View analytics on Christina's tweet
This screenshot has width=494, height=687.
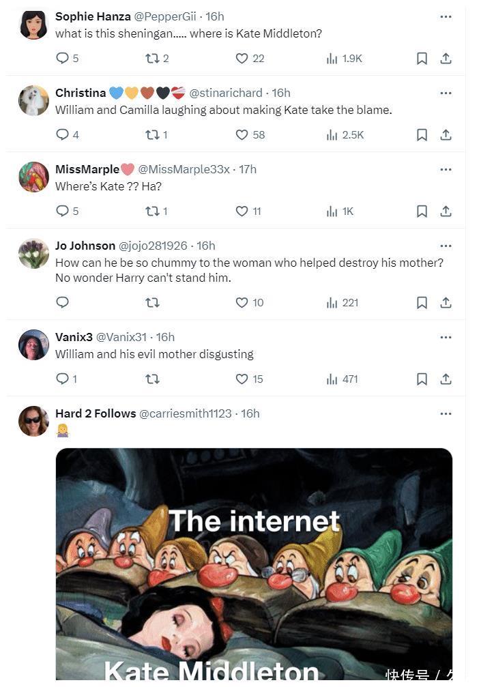[x=332, y=135]
